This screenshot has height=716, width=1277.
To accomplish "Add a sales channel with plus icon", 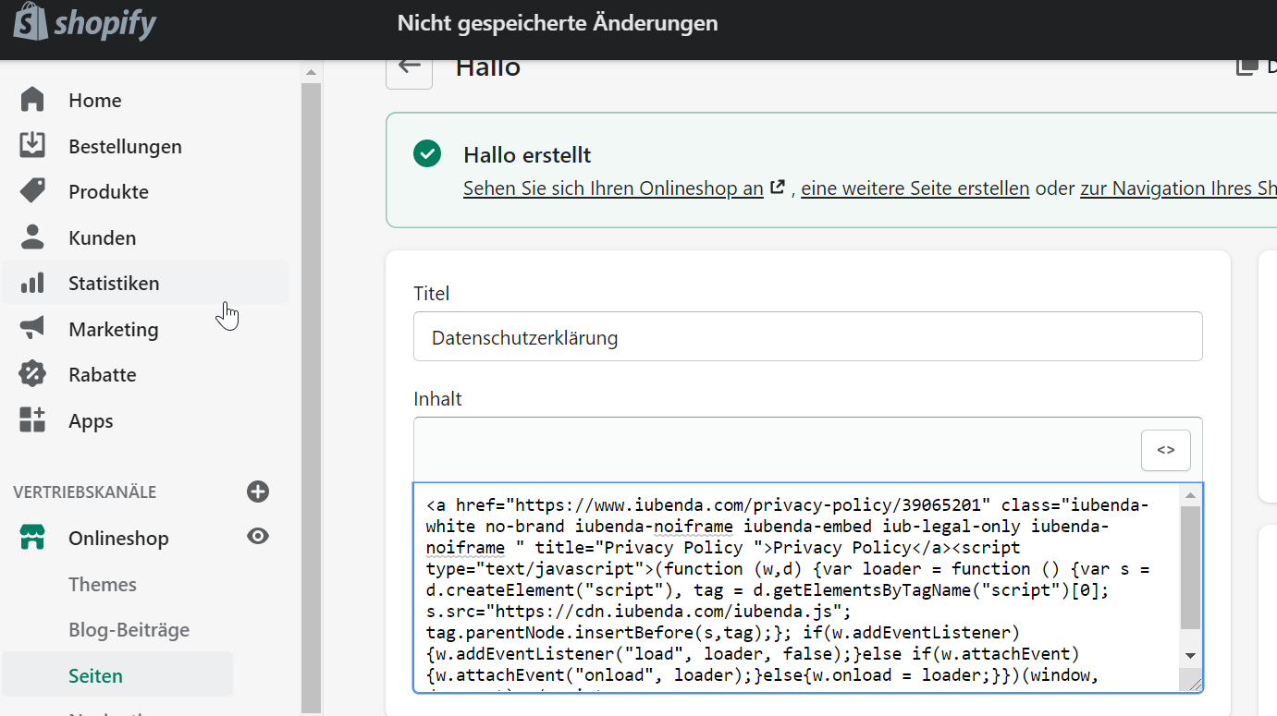I will pyautogui.click(x=258, y=491).
